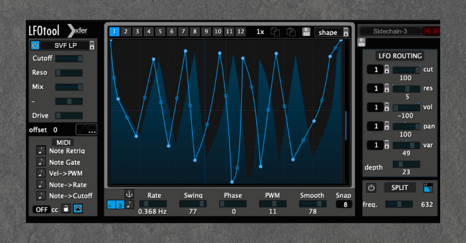Click the lowest LFO curve point on the graph
Viewport: 466px width, 243px height.
(x=232, y=182)
